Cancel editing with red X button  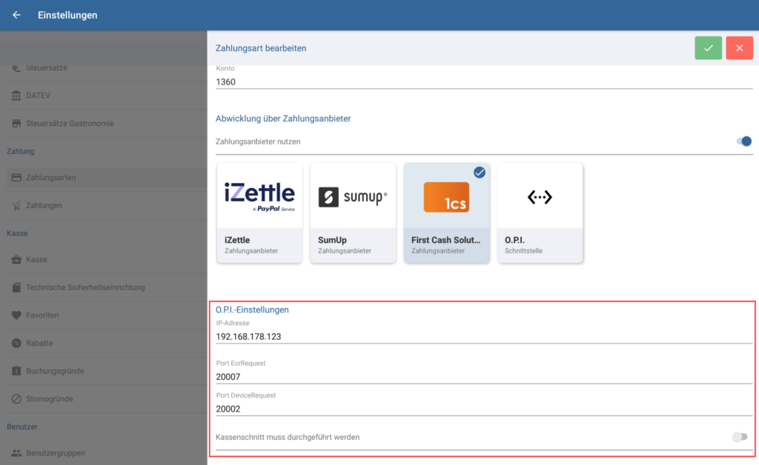click(x=739, y=48)
